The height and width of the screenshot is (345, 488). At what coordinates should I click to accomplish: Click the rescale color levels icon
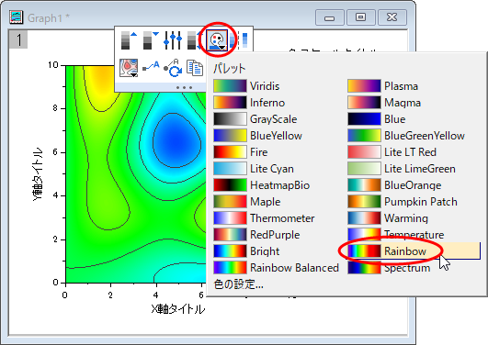pyautogui.click(x=195, y=40)
